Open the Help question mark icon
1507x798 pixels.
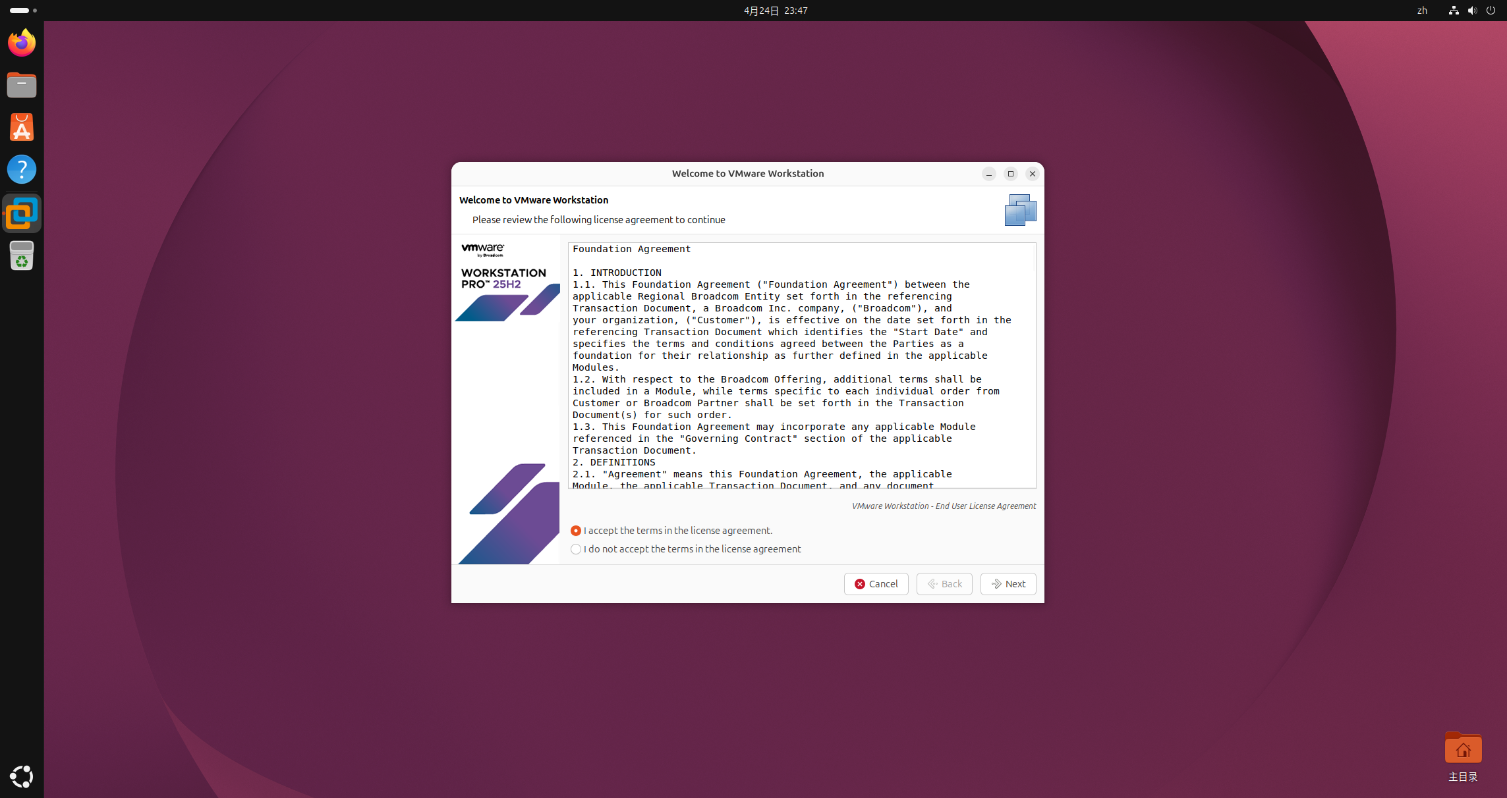[22, 169]
